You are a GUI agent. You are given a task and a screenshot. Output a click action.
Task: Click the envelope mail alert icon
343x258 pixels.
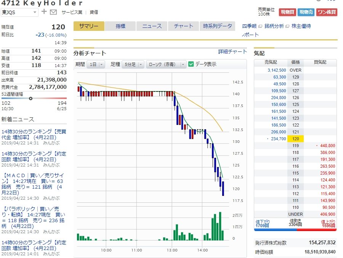click(x=53, y=12)
